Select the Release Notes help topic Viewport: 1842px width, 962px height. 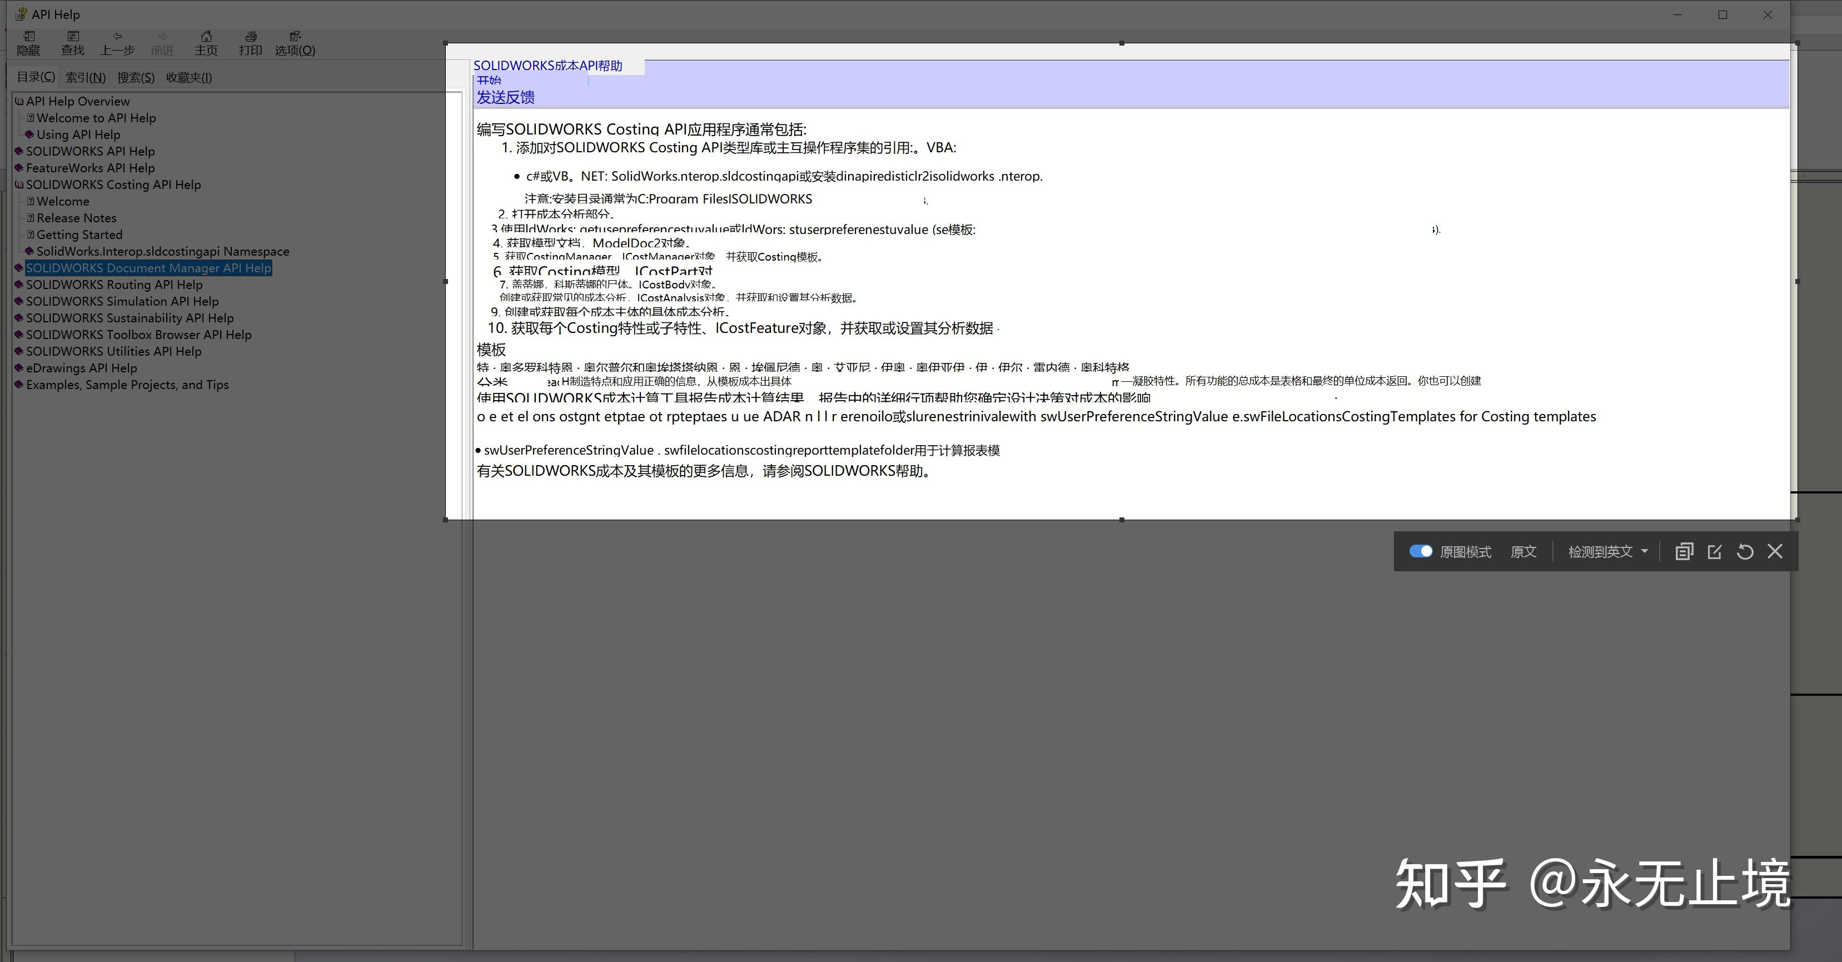[77, 217]
